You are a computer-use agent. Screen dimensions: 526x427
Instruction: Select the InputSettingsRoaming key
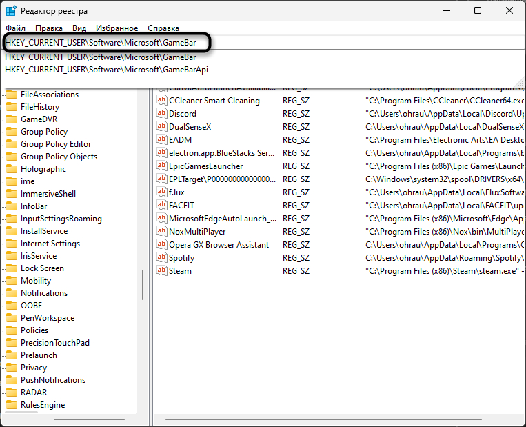pos(61,219)
